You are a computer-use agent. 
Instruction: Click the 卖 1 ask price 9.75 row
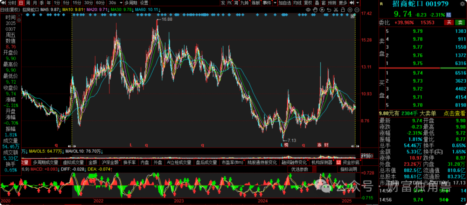coord(426,63)
